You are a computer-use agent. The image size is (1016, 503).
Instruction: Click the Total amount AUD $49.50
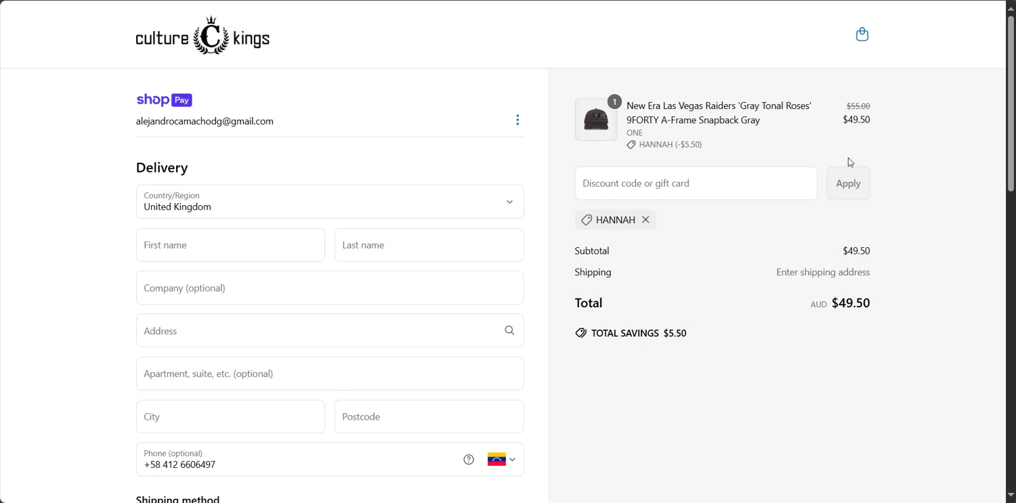coord(840,303)
